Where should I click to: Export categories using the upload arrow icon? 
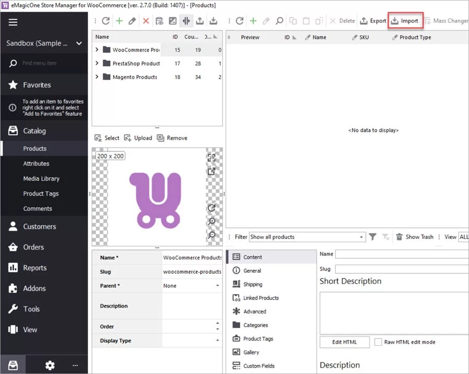200,21
